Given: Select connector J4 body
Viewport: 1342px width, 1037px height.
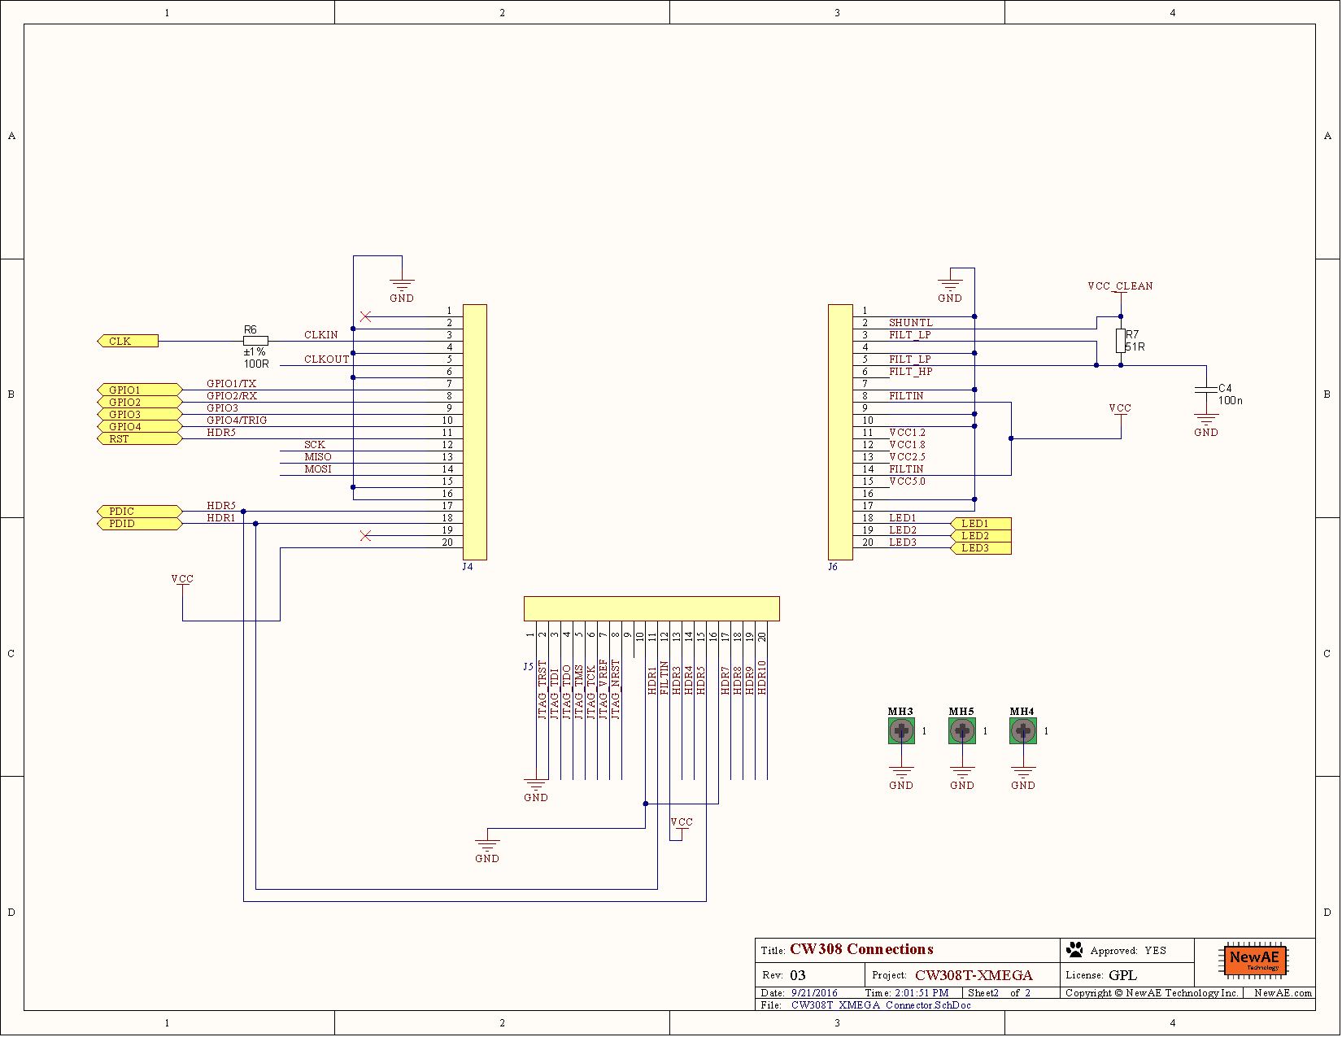Looking at the screenshot, I should point(475,433).
